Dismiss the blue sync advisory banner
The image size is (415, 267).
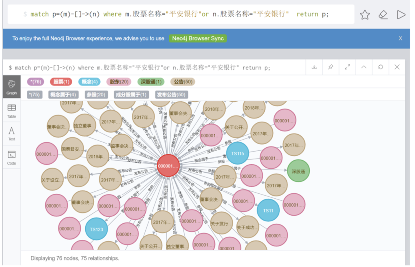click(x=400, y=38)
